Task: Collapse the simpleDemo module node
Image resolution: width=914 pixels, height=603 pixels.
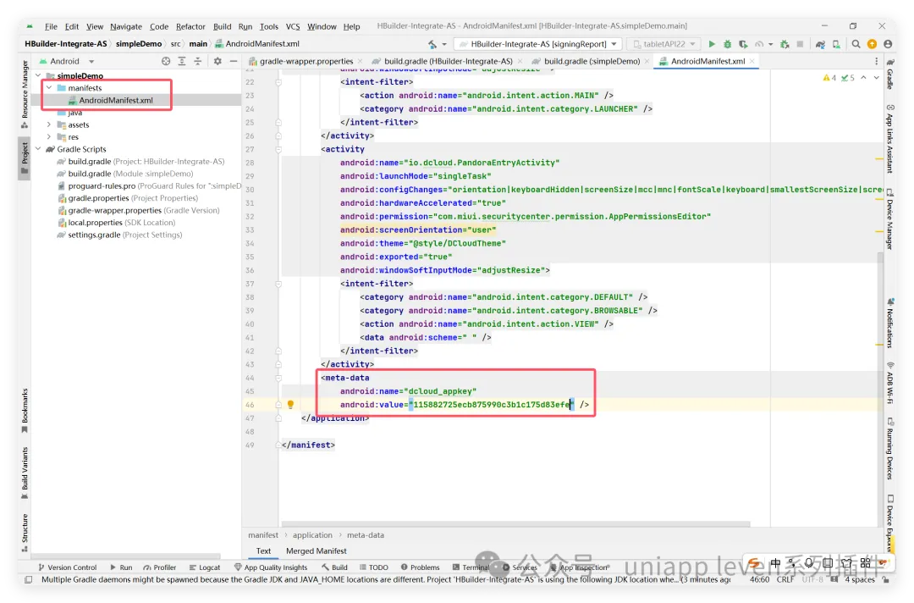Action: tap(38, 76)
